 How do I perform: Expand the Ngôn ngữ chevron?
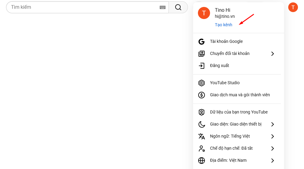(x=272, y=136)
